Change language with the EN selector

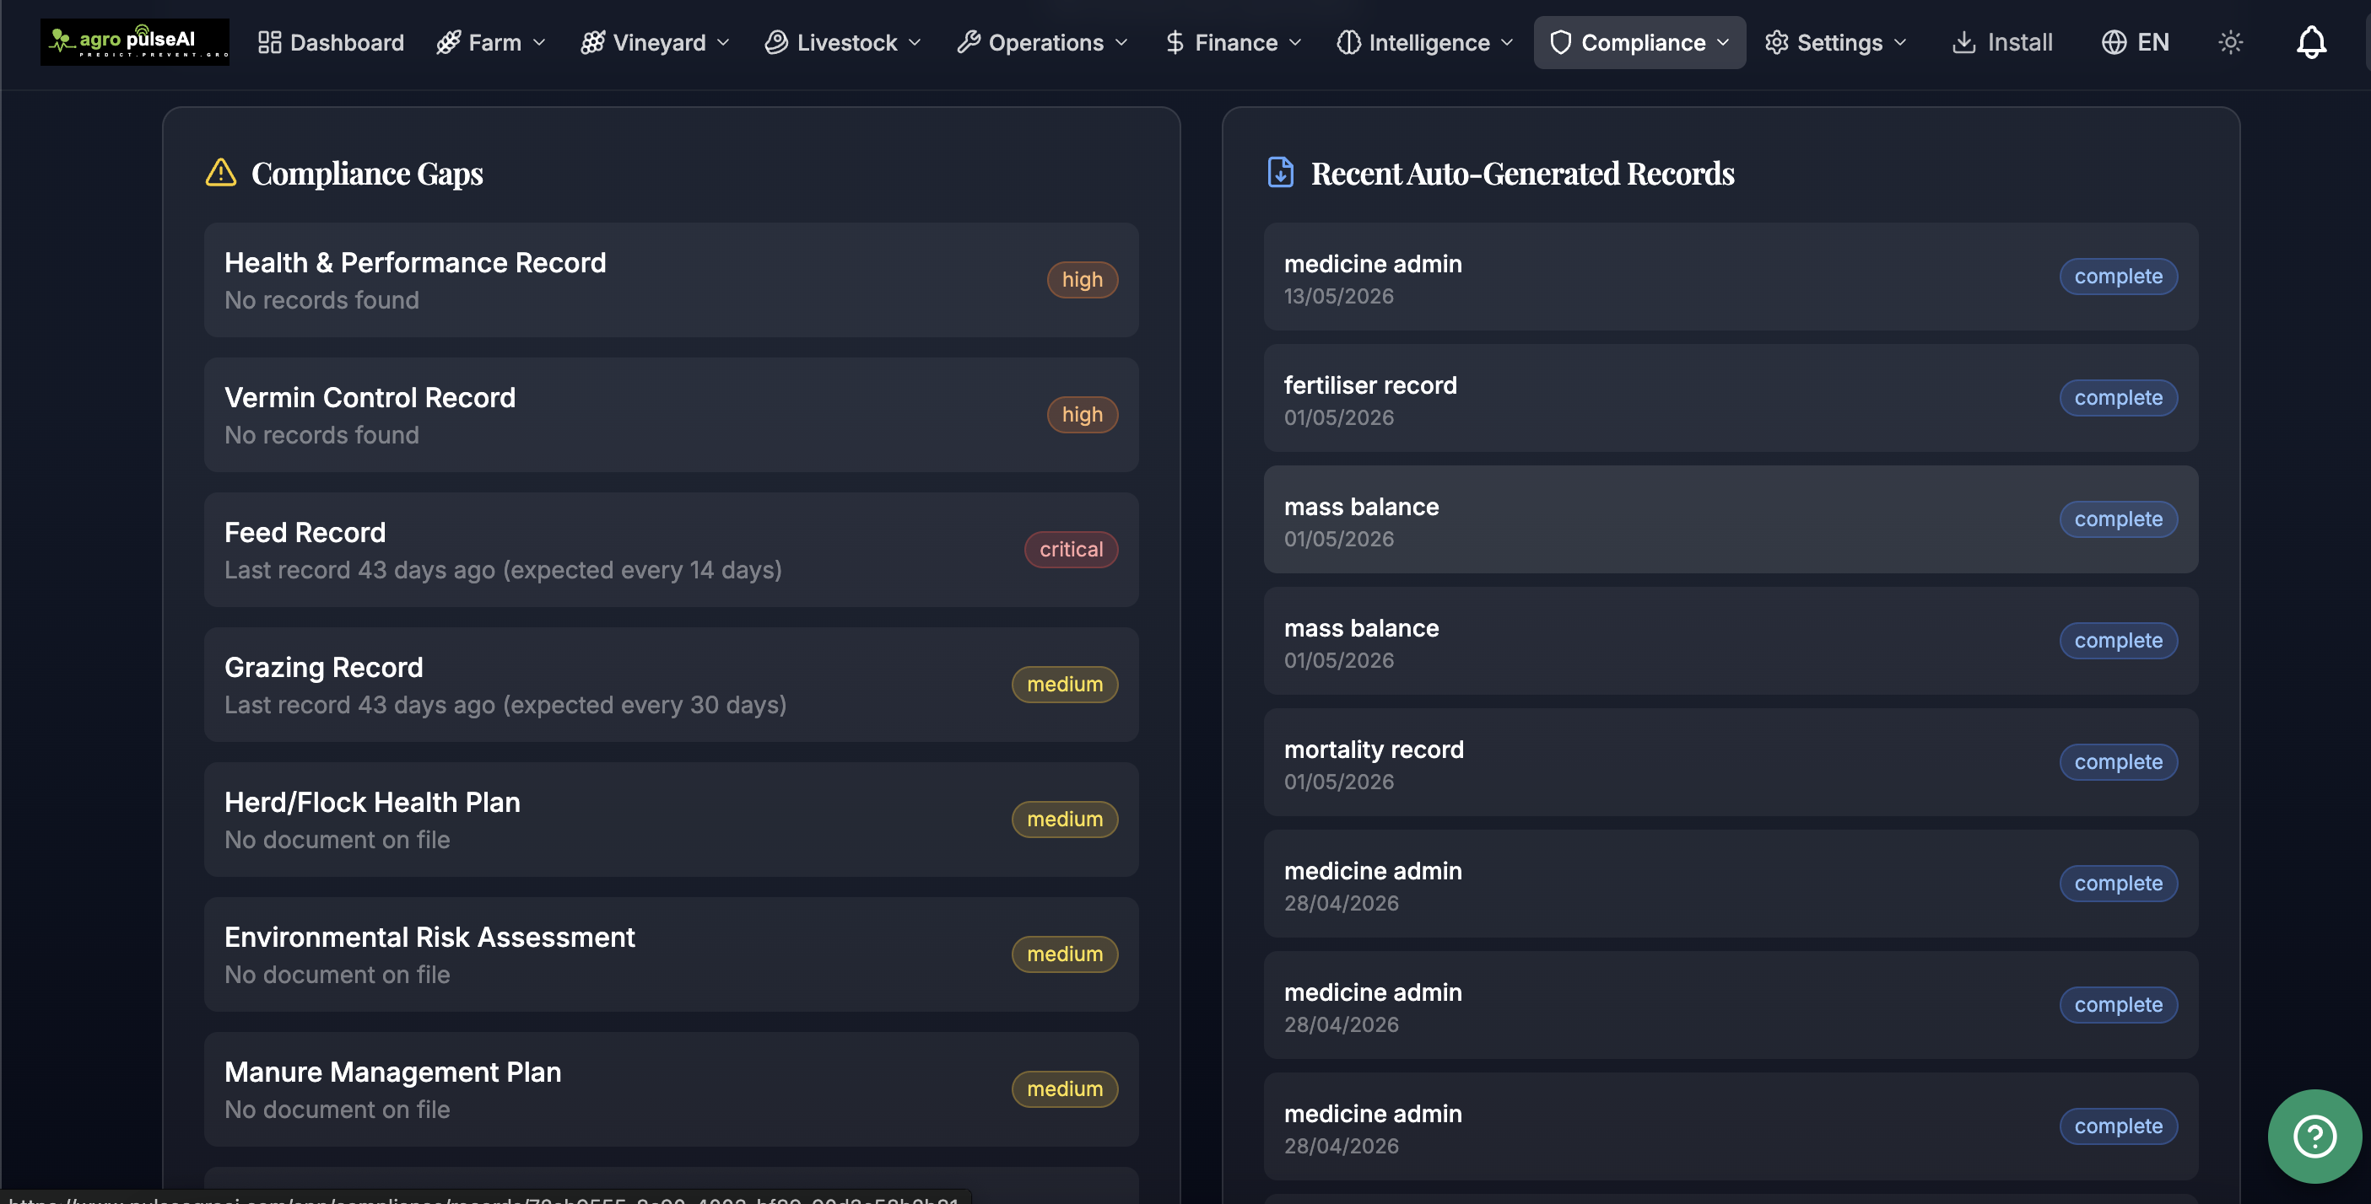point(2135,42)
